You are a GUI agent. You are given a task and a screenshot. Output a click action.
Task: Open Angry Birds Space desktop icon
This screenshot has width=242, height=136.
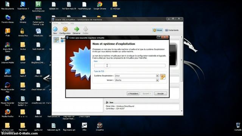(8, 47)
